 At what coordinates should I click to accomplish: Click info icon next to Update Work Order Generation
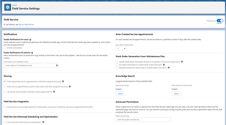point(182,62)
